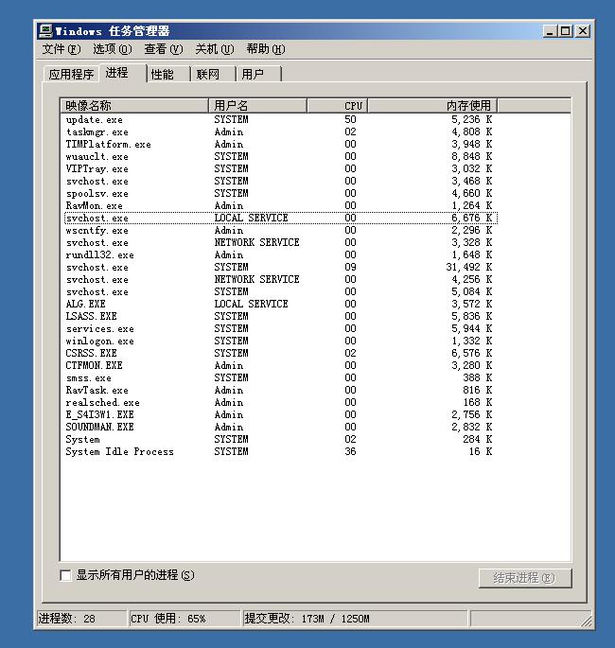Select the VIPTray.exe process
615x648 pixels.
tap(281, 169)
